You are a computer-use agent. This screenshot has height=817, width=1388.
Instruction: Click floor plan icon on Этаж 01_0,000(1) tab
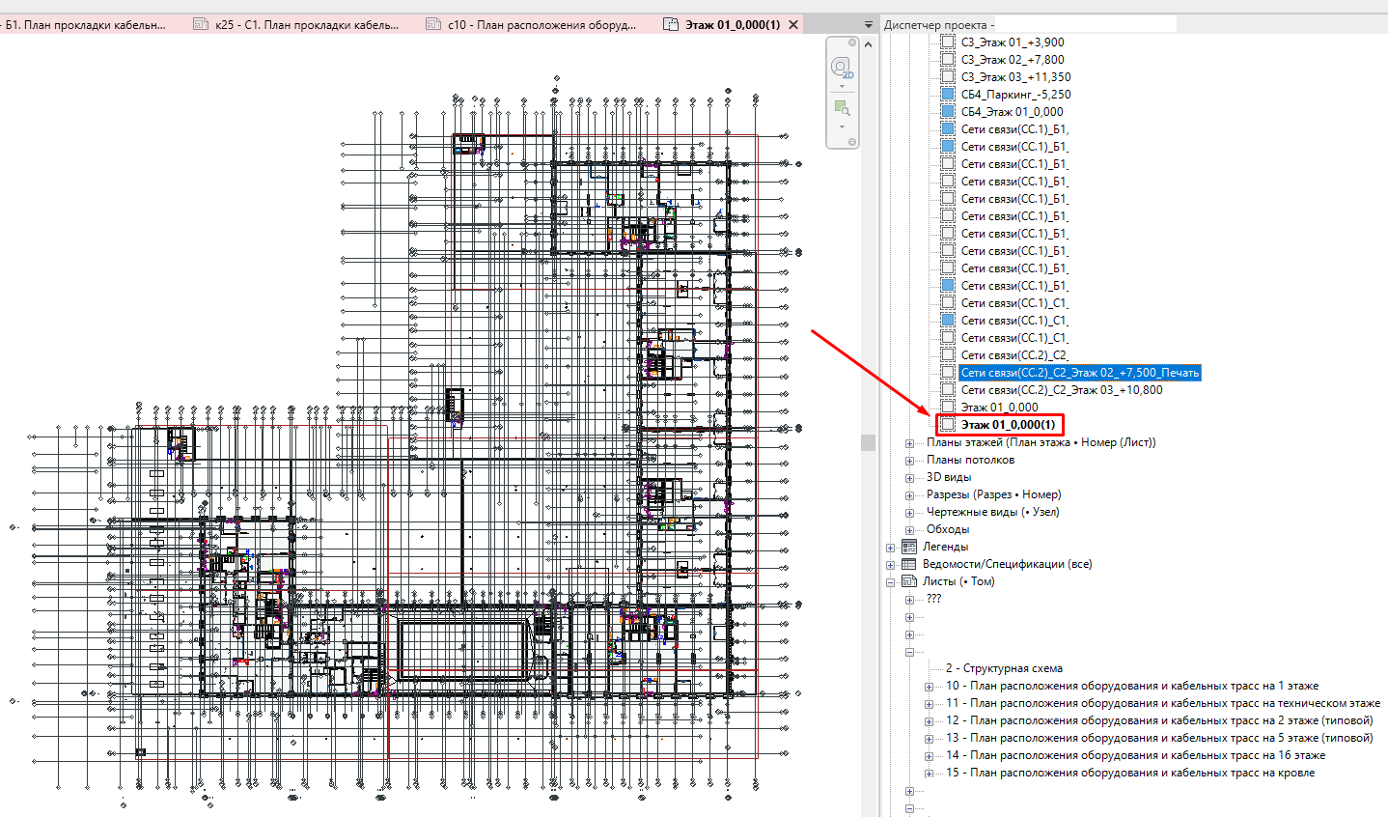pos(671,25)
